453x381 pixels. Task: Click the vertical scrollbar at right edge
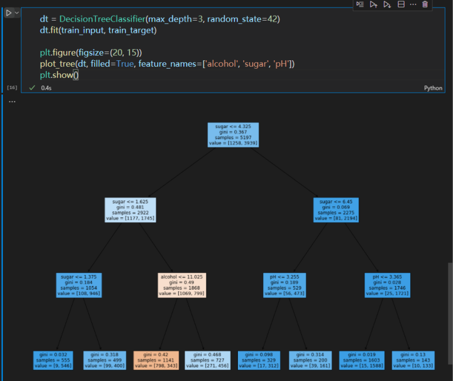pyautogui.click(x=450, y=314)
